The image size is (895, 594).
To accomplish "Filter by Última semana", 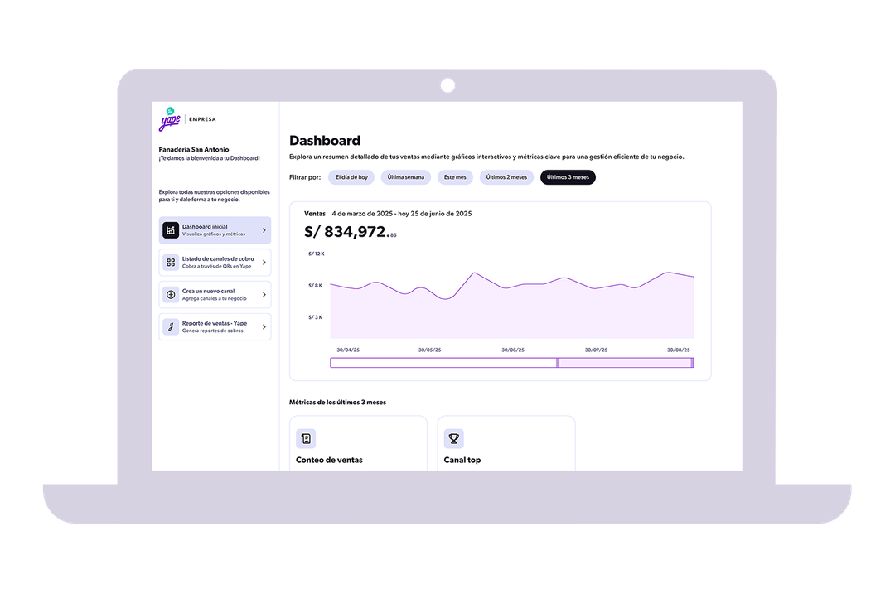I will tap(406, 177).
